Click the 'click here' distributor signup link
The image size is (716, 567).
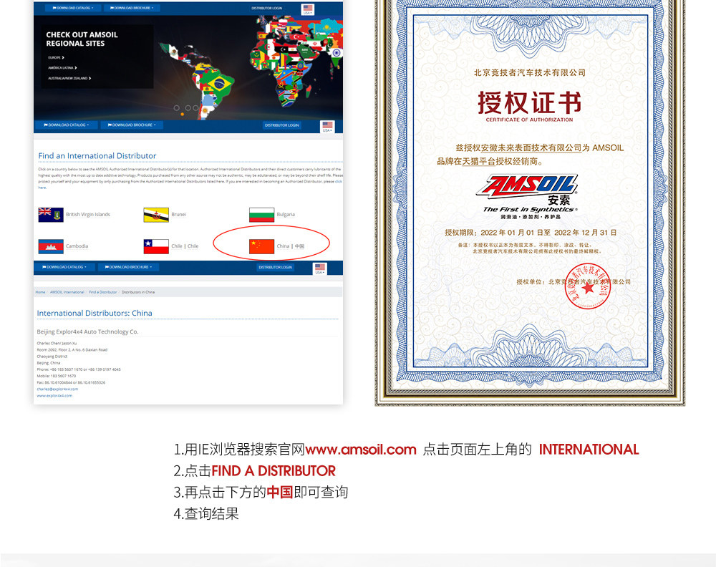(x=338, y=182)
